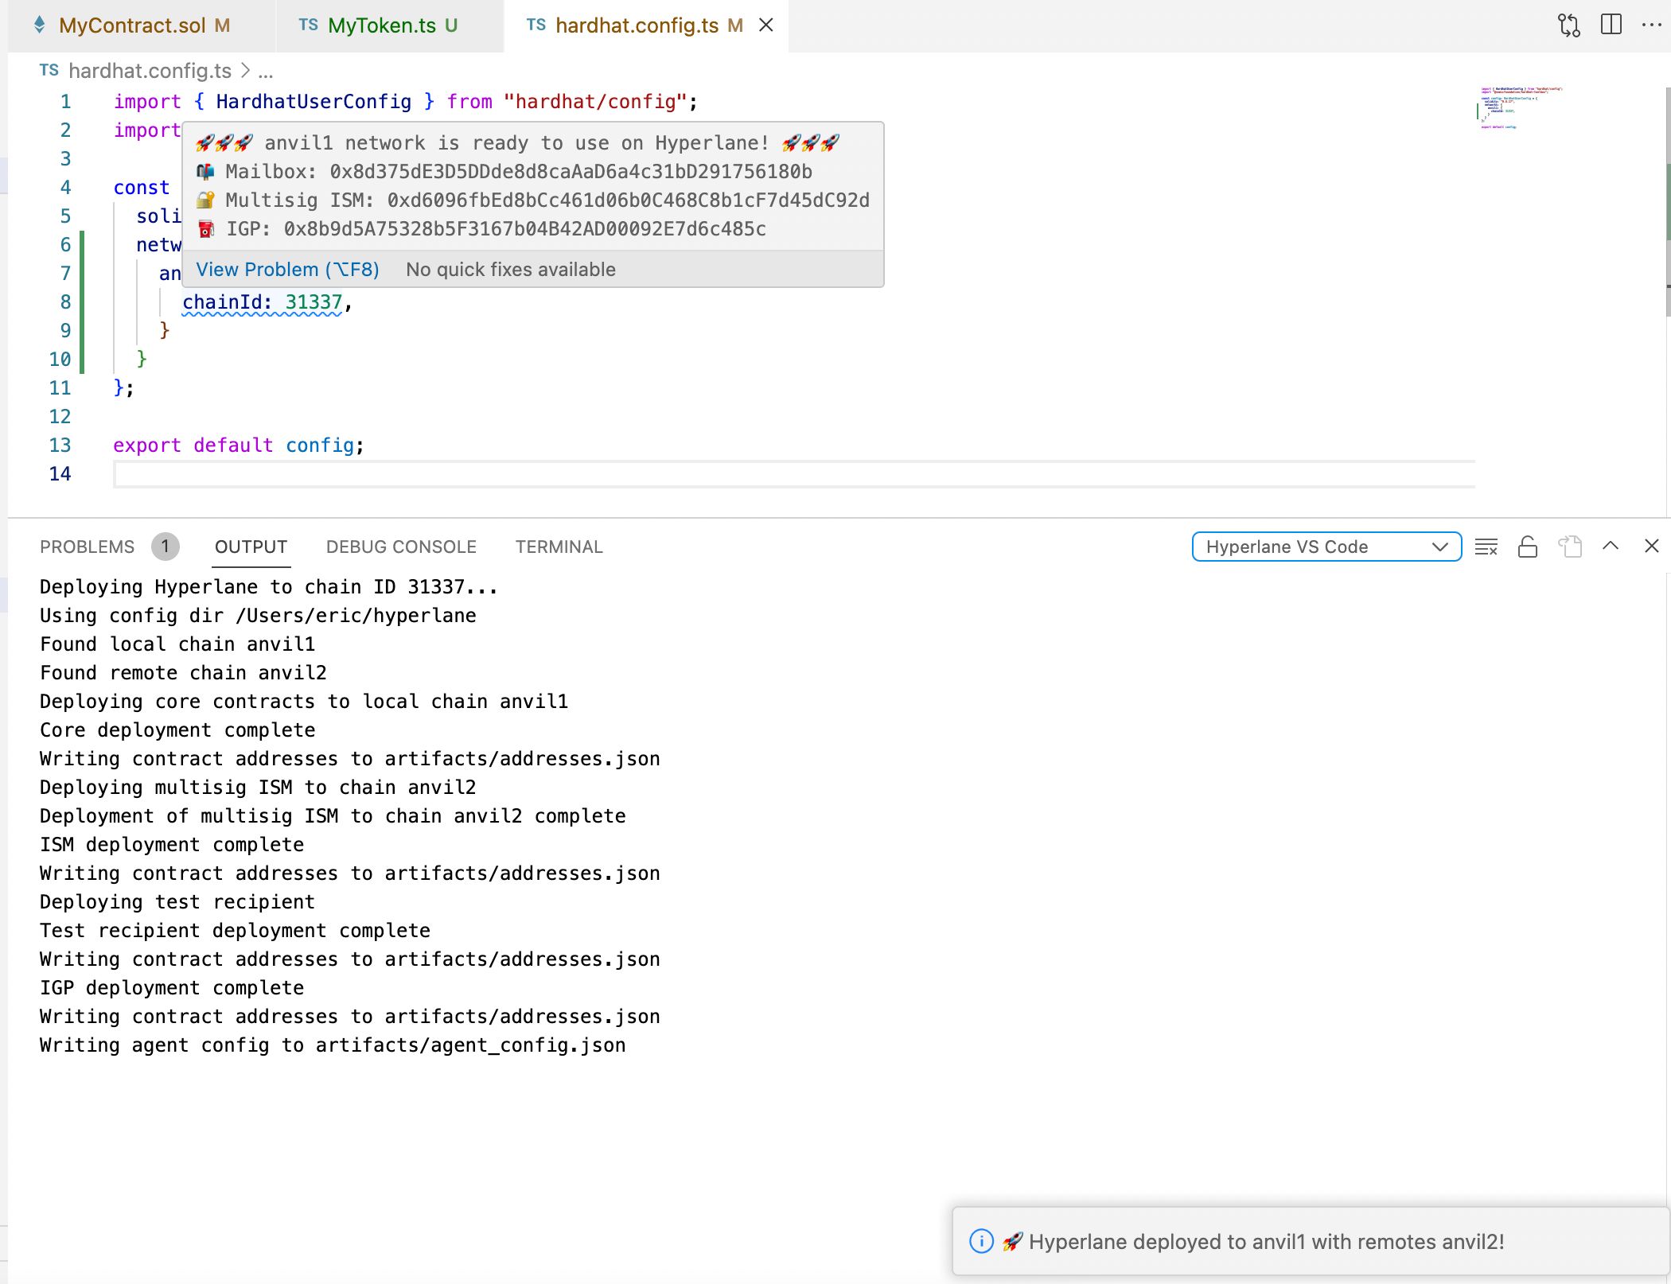Switch to the DEBUG CONSOLE tab
This screenshot has width=1671, height=1284.
click(x=401, y=547)
